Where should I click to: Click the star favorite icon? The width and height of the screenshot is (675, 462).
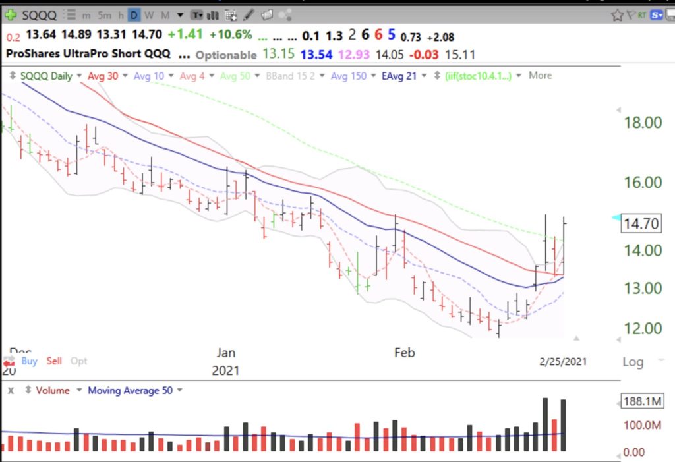click(617, 14)
